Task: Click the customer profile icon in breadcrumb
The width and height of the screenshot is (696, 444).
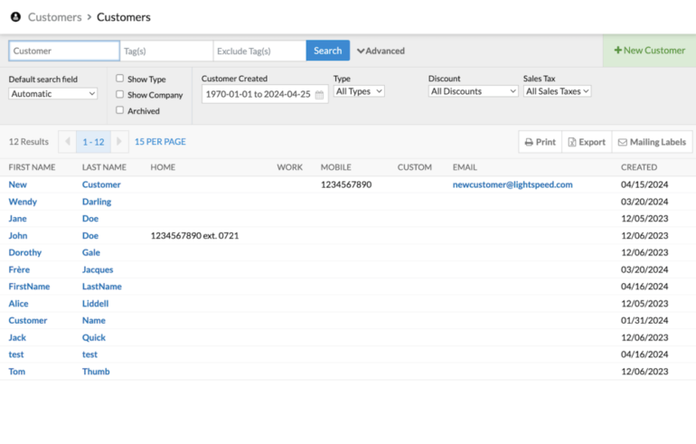Action: pyautogui.click(x=15, y=17)
